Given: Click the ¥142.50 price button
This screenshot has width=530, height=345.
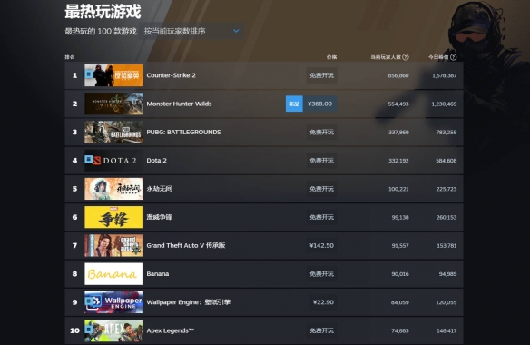Looking at the screenshot, I should point(321,245).
